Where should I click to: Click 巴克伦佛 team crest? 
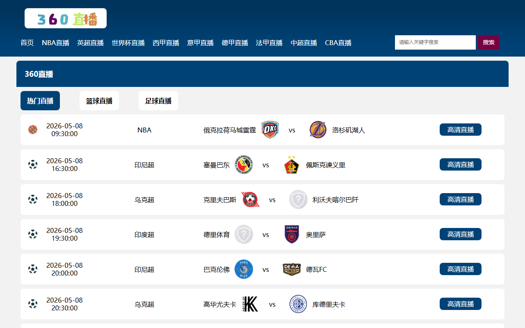click(244, 269)
